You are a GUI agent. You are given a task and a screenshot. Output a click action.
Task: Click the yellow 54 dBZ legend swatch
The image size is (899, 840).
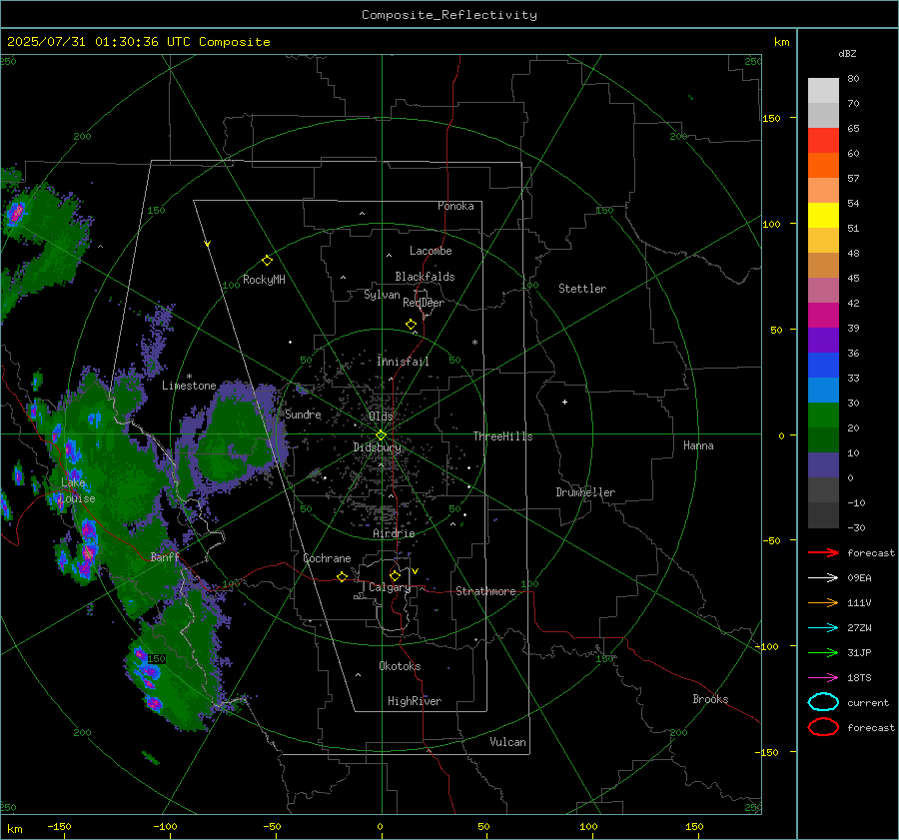coord(823,215)
